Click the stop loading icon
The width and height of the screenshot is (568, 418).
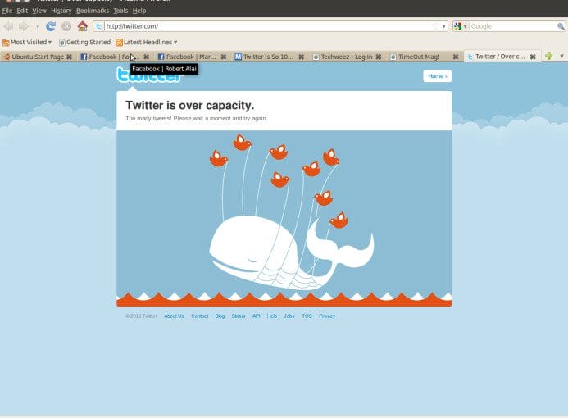pyautogui.click(x=66, y=26)
